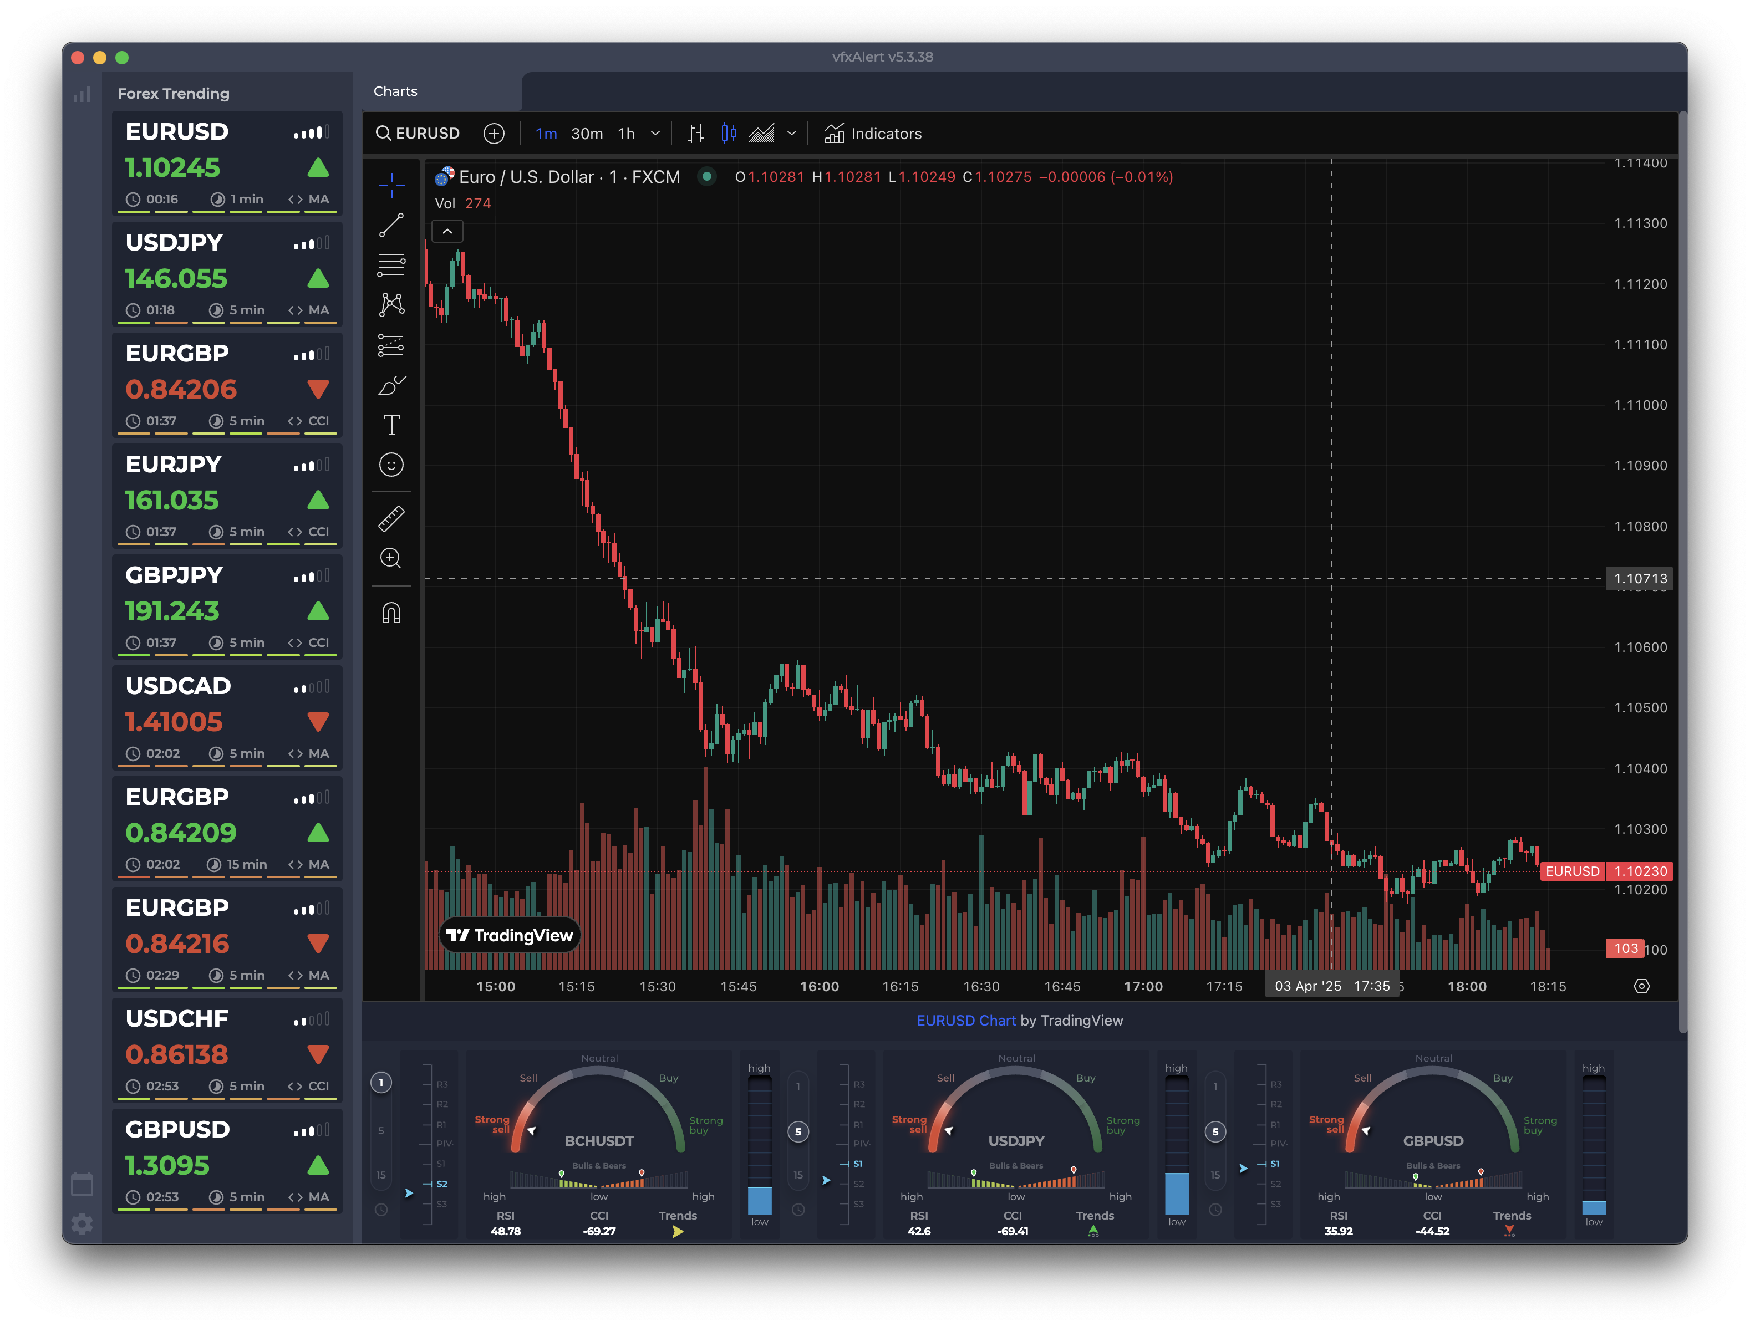Open the Indicators menu
Screen dimensions: 1750x1326
pyautogui.click(x=873, y=134)
